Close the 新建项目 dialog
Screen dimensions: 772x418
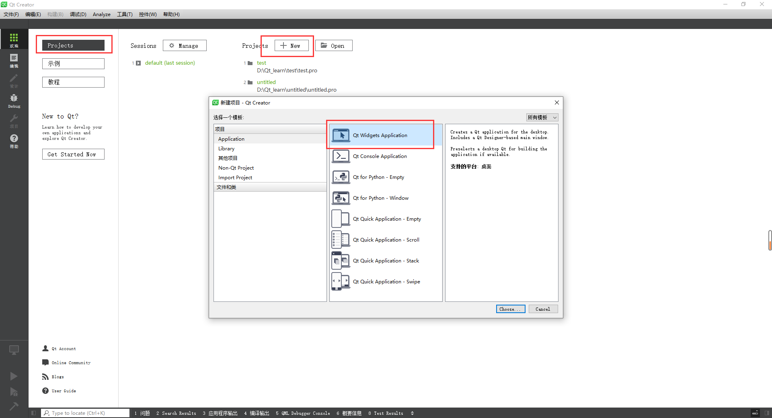[557, 102]
